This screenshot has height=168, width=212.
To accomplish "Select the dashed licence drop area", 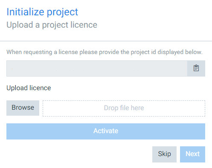I will (124, 108).
